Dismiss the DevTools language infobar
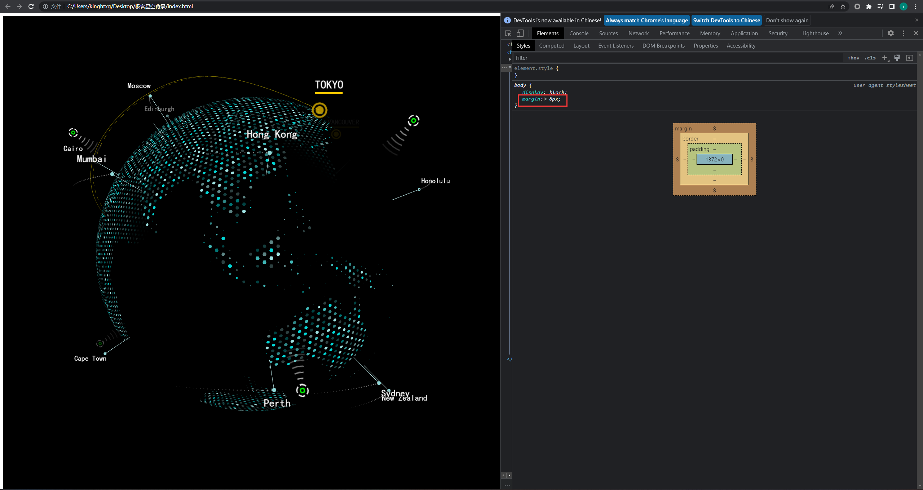 tap(917, 20)
